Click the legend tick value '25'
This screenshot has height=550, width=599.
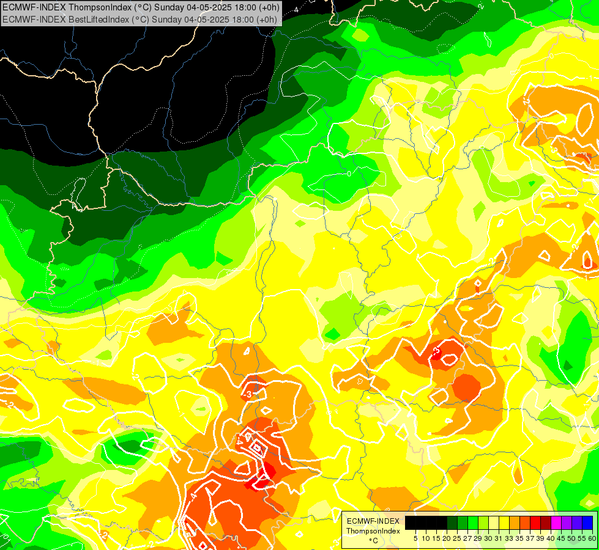(x=457, y=538)
